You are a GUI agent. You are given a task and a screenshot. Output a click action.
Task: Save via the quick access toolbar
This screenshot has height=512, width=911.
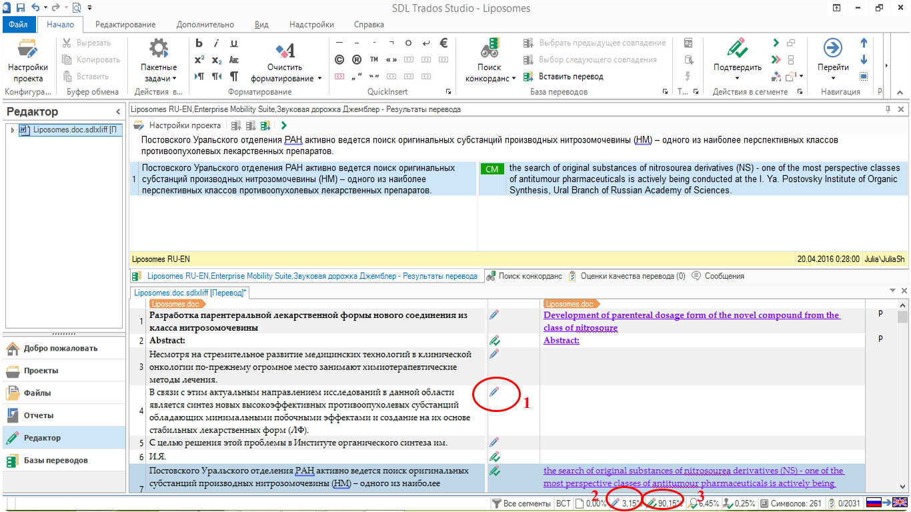(x=20, y=7)
